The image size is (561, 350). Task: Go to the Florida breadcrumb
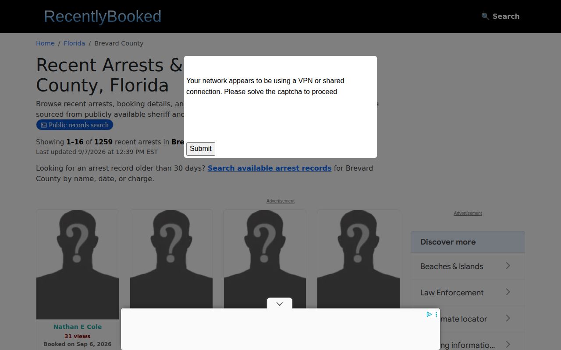75,43
